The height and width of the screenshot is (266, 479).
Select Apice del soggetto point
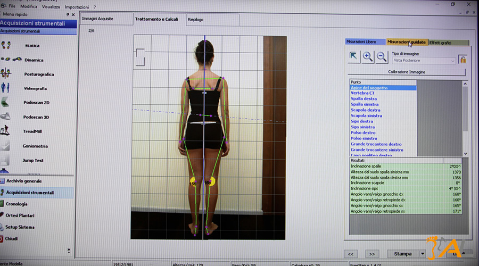[383, 88]
